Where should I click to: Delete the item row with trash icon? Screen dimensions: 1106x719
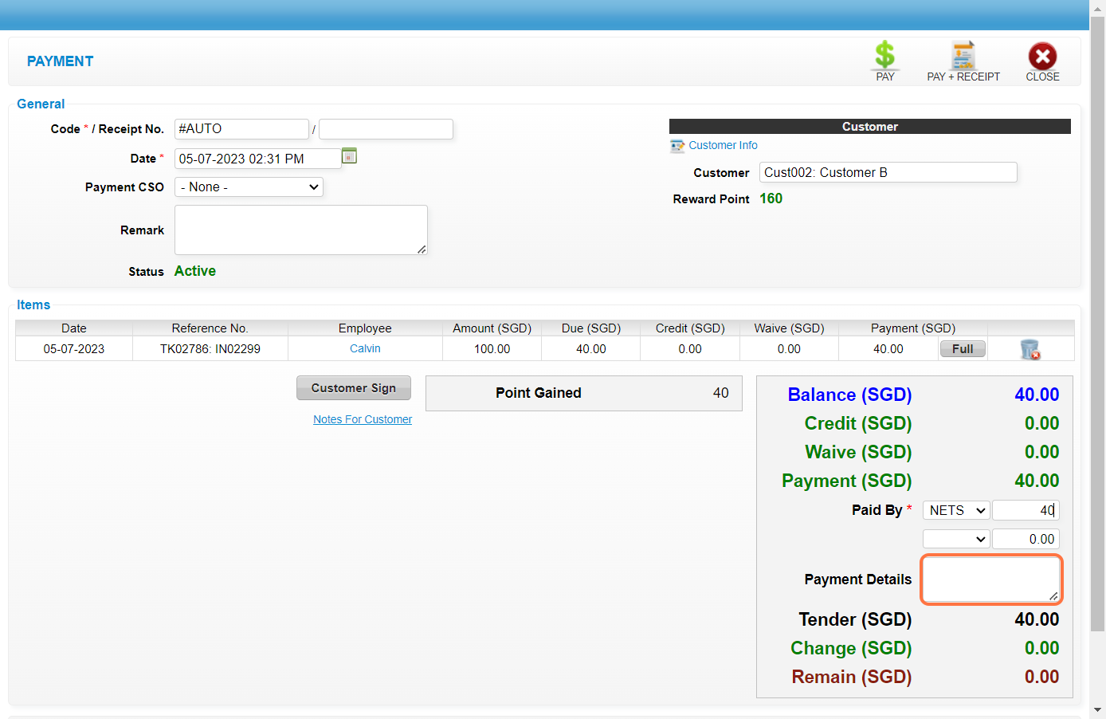(1030, 349)
